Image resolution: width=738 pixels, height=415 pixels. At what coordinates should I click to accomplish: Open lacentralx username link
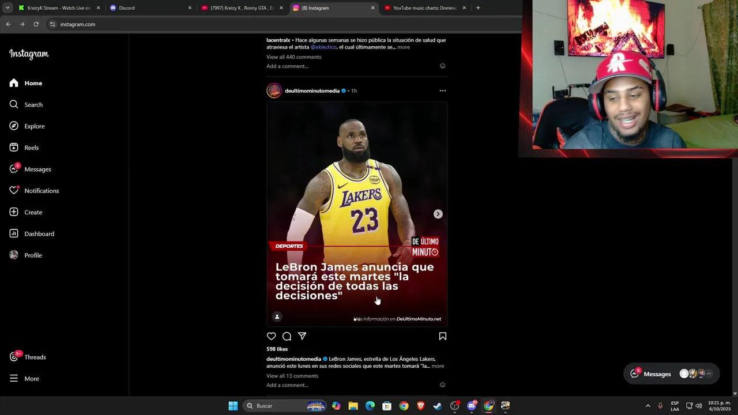(278, 40)
